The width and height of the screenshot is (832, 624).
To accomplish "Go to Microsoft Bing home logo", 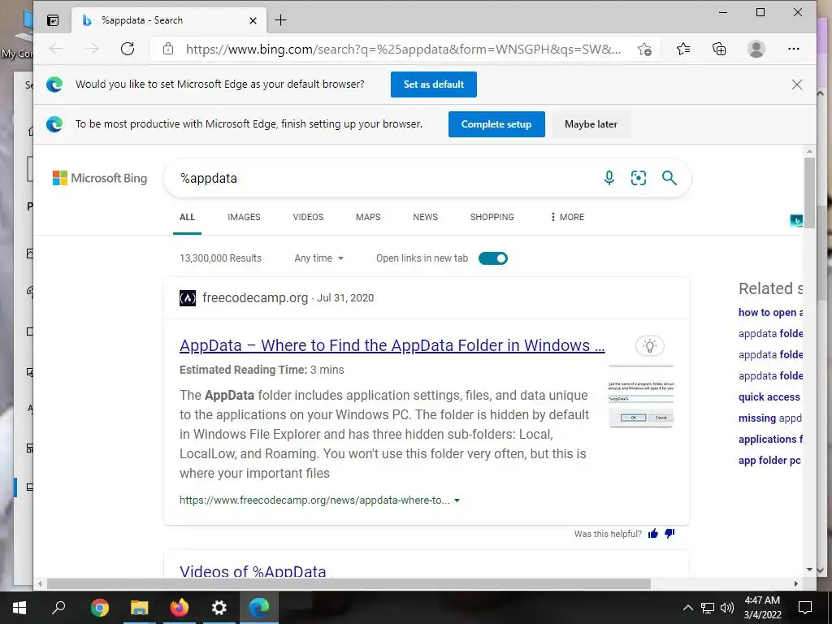I will 100,178.
